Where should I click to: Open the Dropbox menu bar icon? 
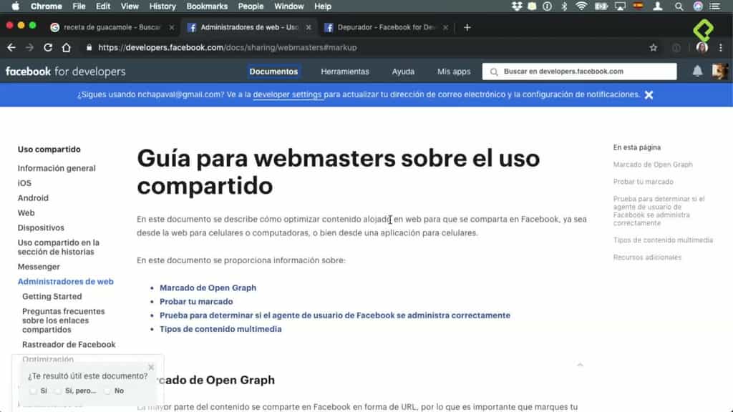[x=517, y=6]
